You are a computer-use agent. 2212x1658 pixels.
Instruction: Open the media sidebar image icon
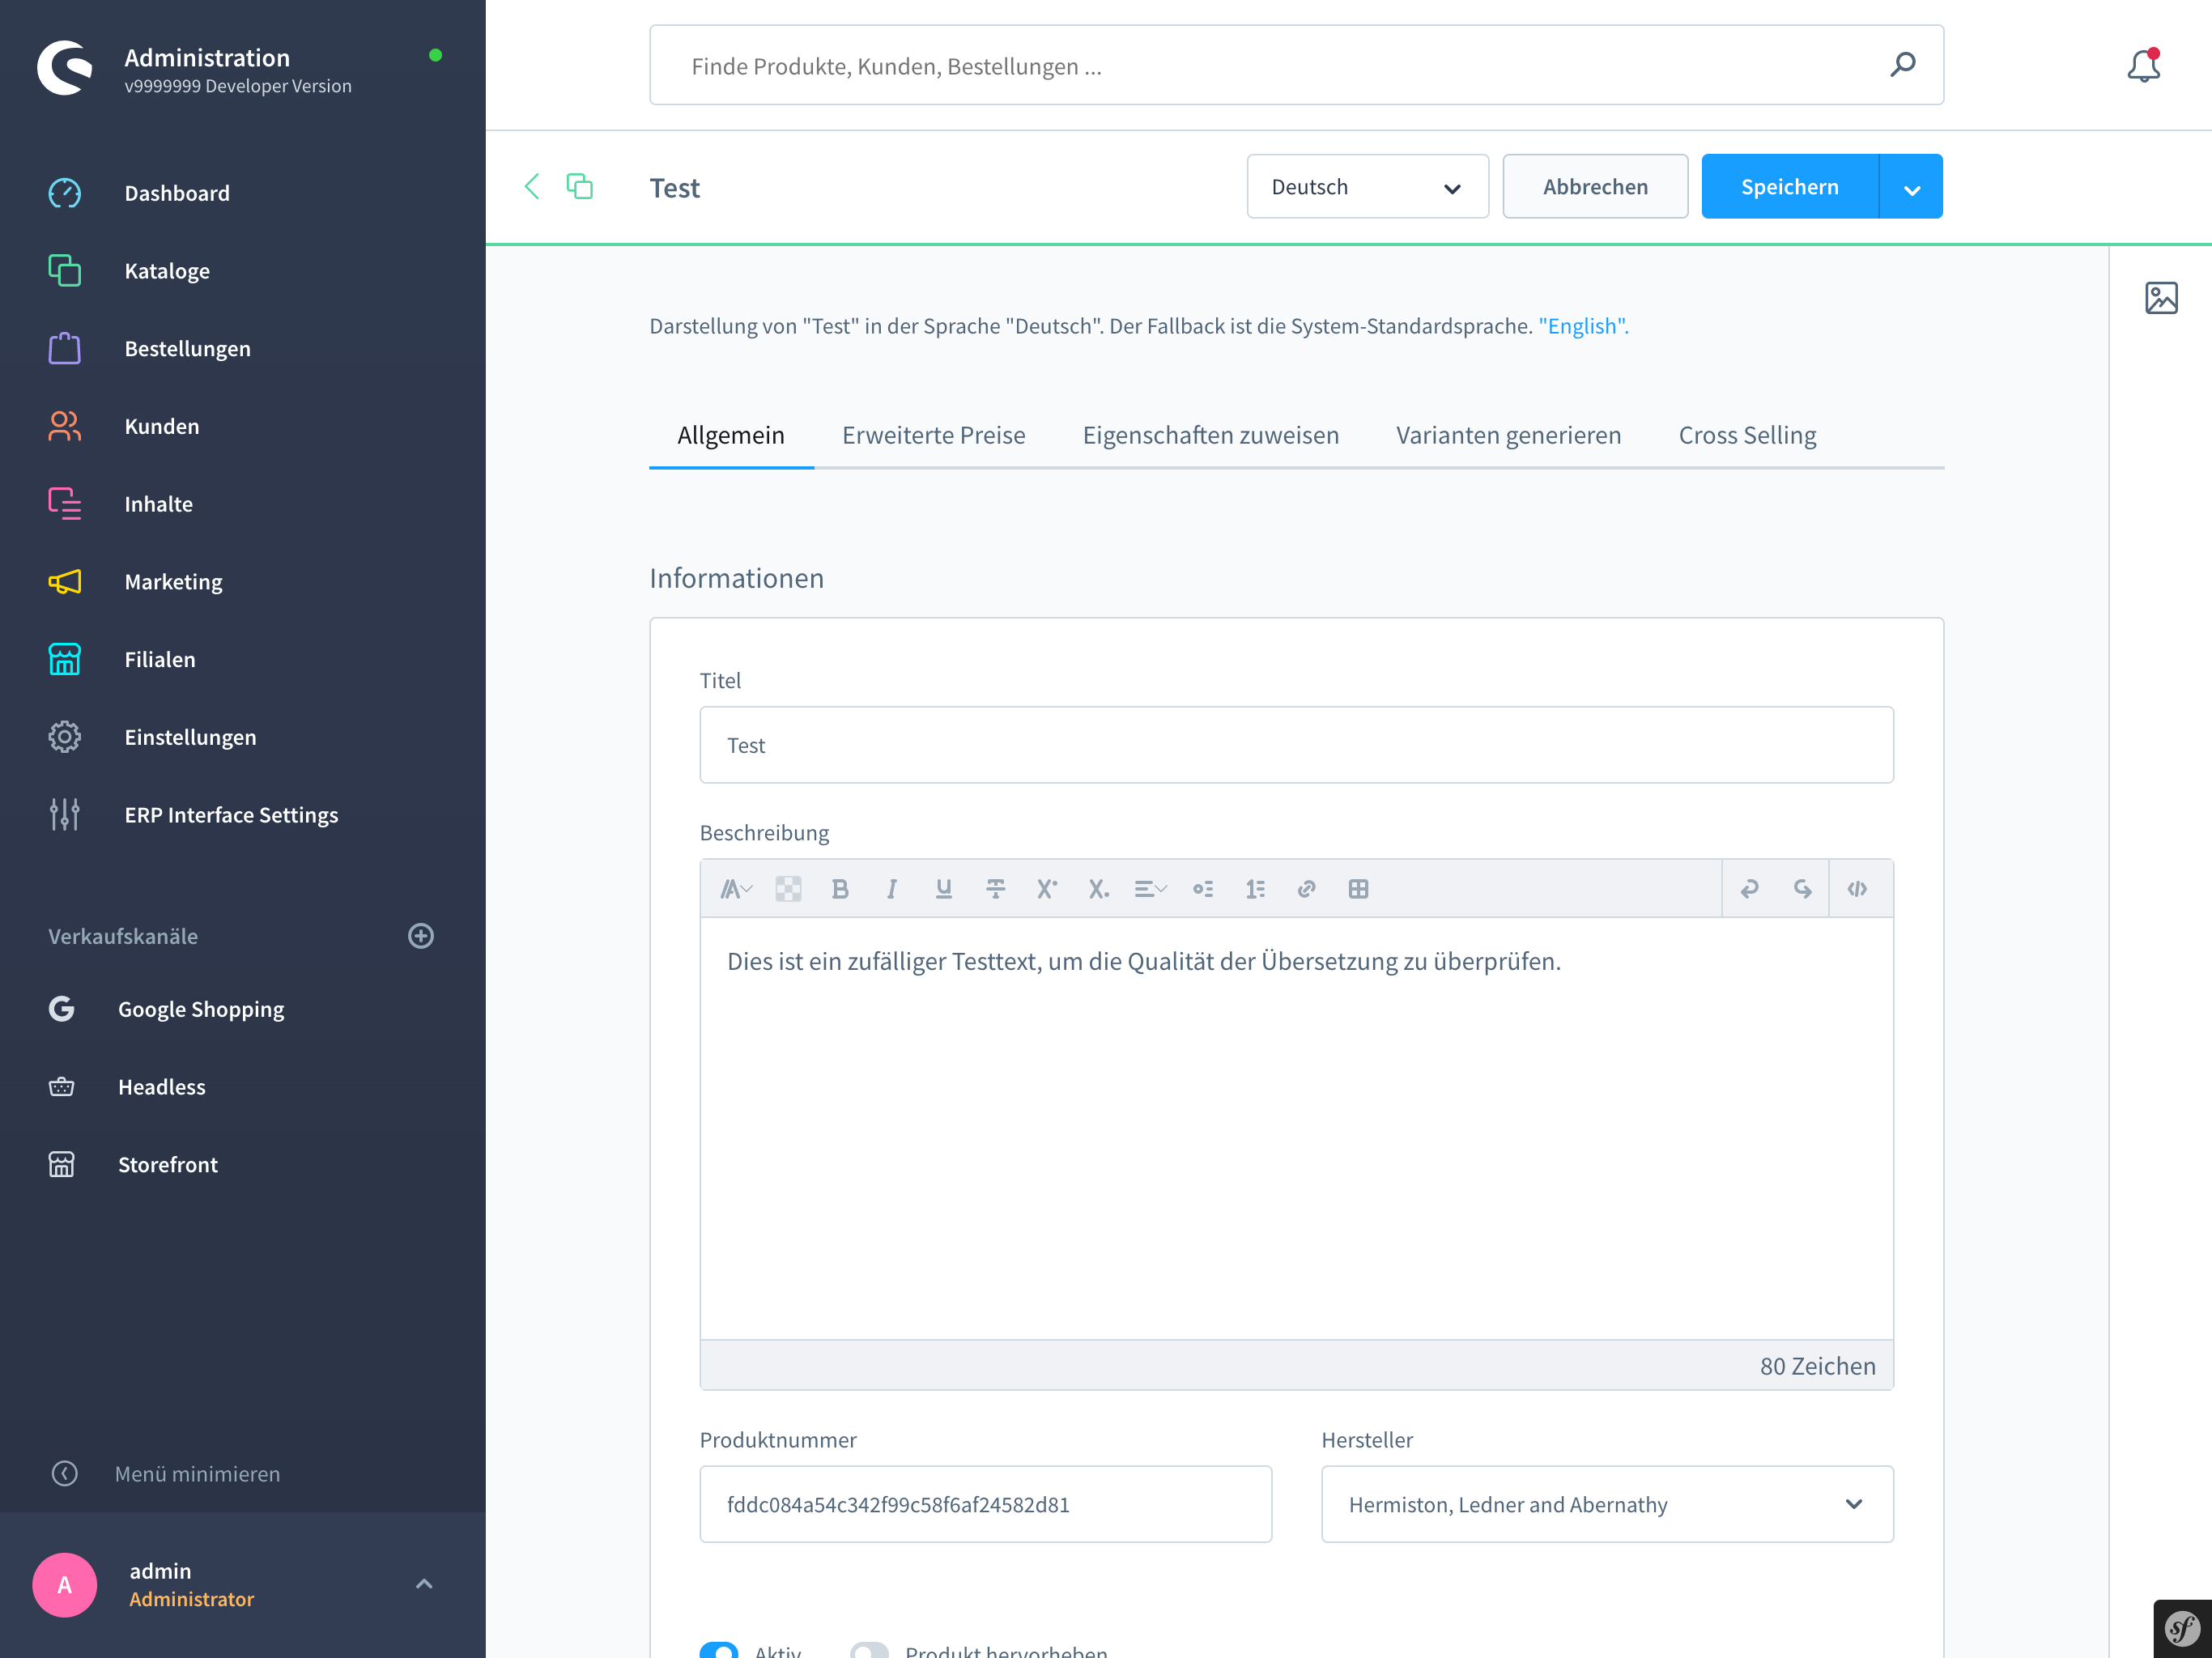2161,297
